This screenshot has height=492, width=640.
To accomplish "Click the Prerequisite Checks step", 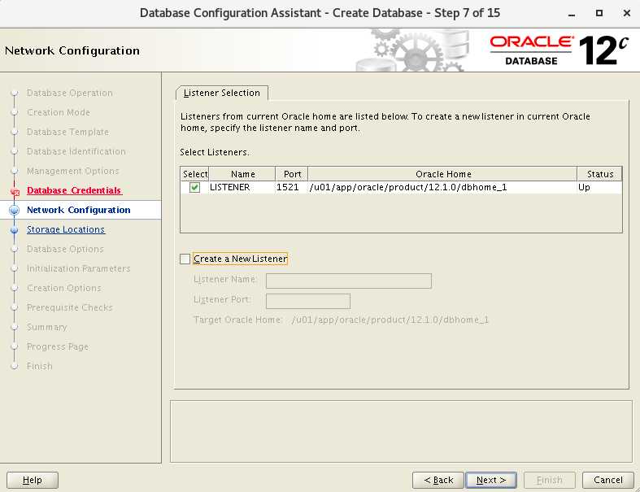I will pos(70,307).
